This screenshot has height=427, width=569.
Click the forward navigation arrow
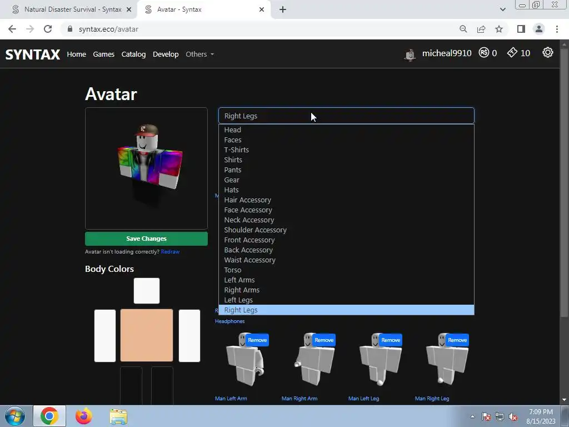click(30, 29)
